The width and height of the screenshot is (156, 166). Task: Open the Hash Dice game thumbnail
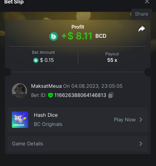(x=20, y=119)
